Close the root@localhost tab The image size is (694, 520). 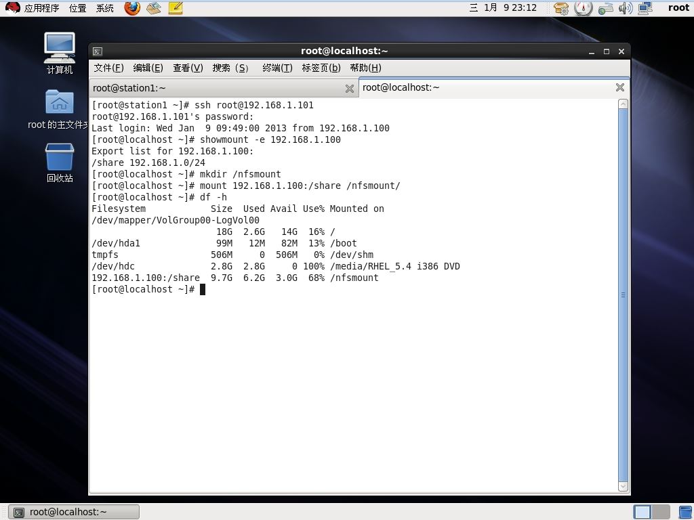(620, 87)
